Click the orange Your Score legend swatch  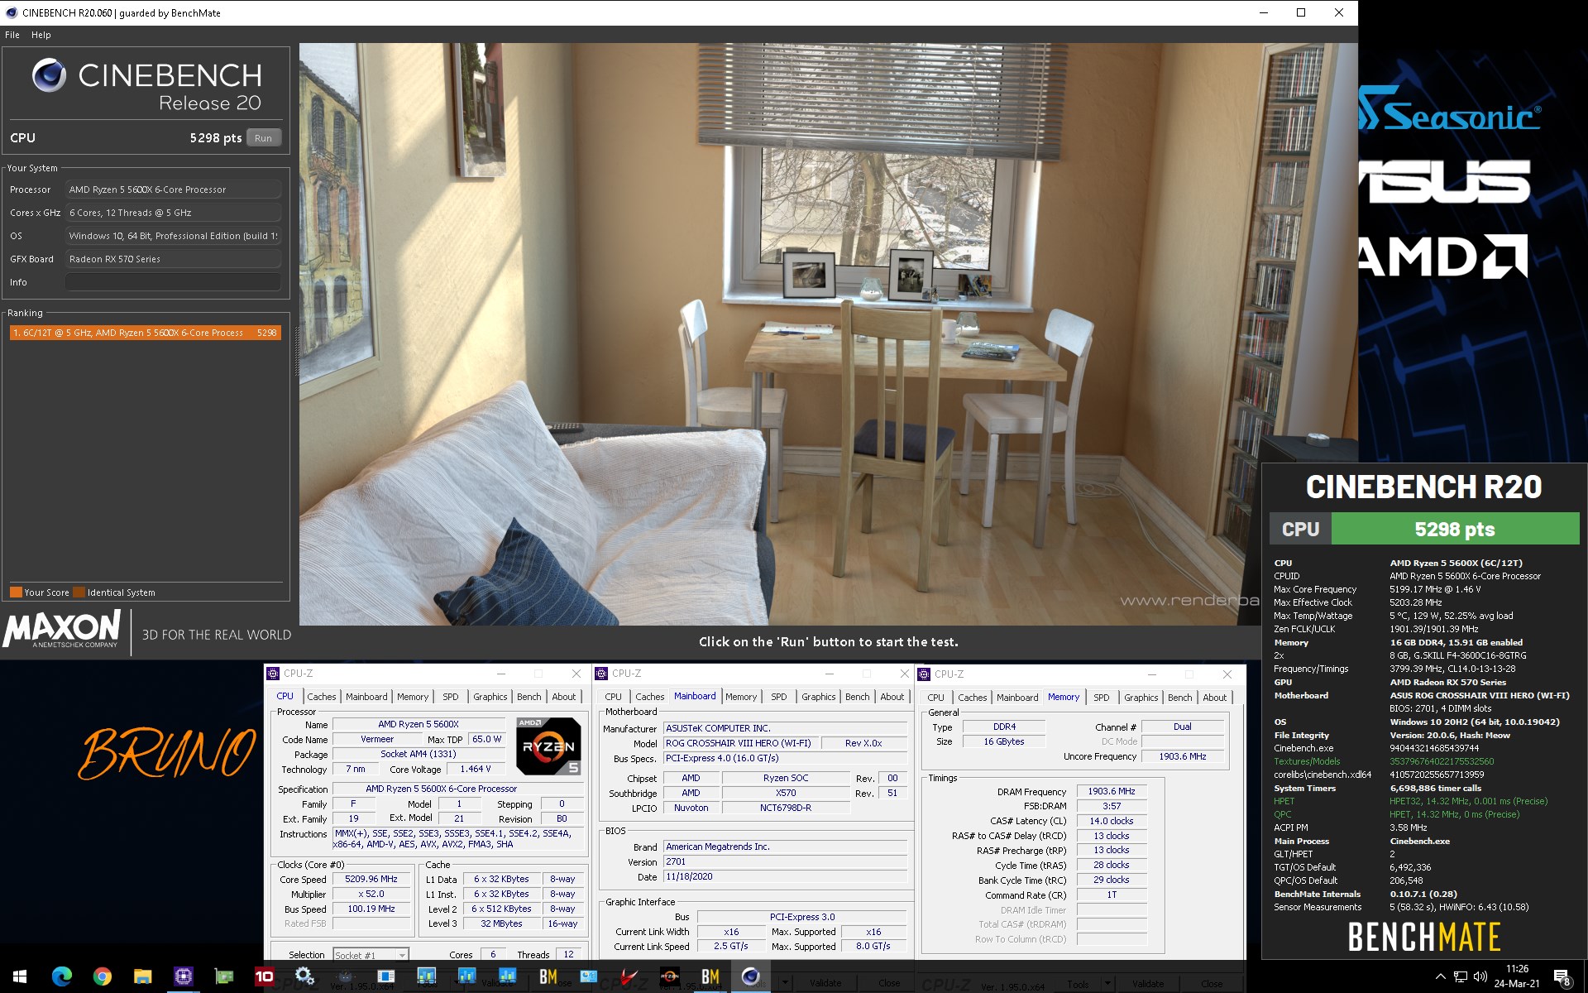pos(16,592)
